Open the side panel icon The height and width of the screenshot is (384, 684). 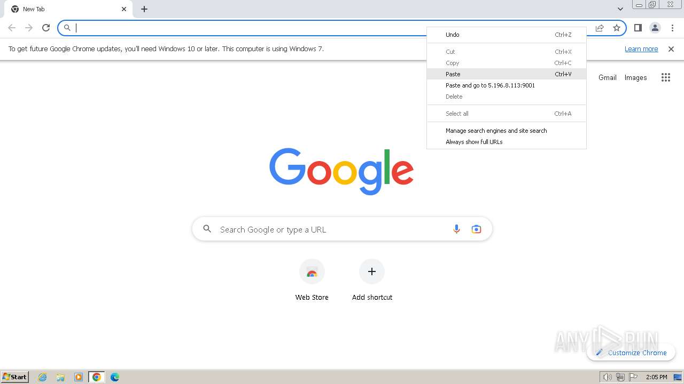(x=638, y=28)
